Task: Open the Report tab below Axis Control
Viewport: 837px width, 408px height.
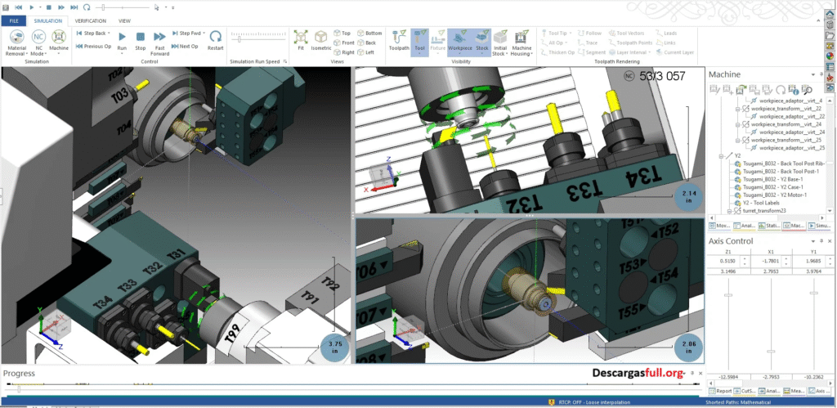Action: pyautogui.click(x=720, y=391)
